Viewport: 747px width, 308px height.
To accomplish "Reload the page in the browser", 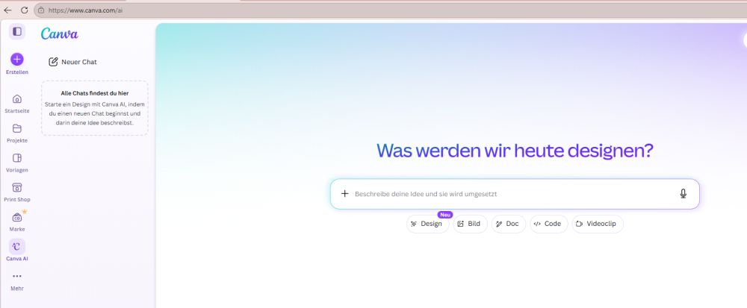I will (x=25, y=10).
